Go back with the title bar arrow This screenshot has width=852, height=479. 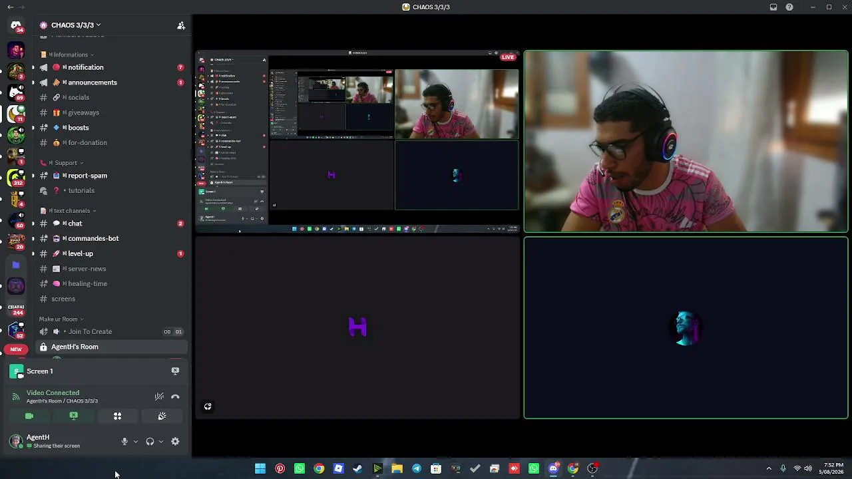click(x=10, y=7)
